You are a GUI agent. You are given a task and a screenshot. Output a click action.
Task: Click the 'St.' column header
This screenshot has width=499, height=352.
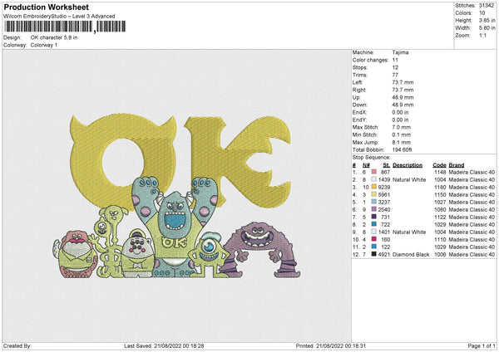click(387, 165)
